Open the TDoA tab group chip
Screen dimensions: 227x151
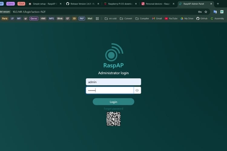click(21, 4)
